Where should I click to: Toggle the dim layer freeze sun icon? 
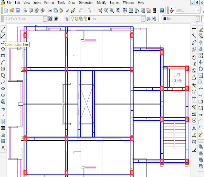pos(76,19)
